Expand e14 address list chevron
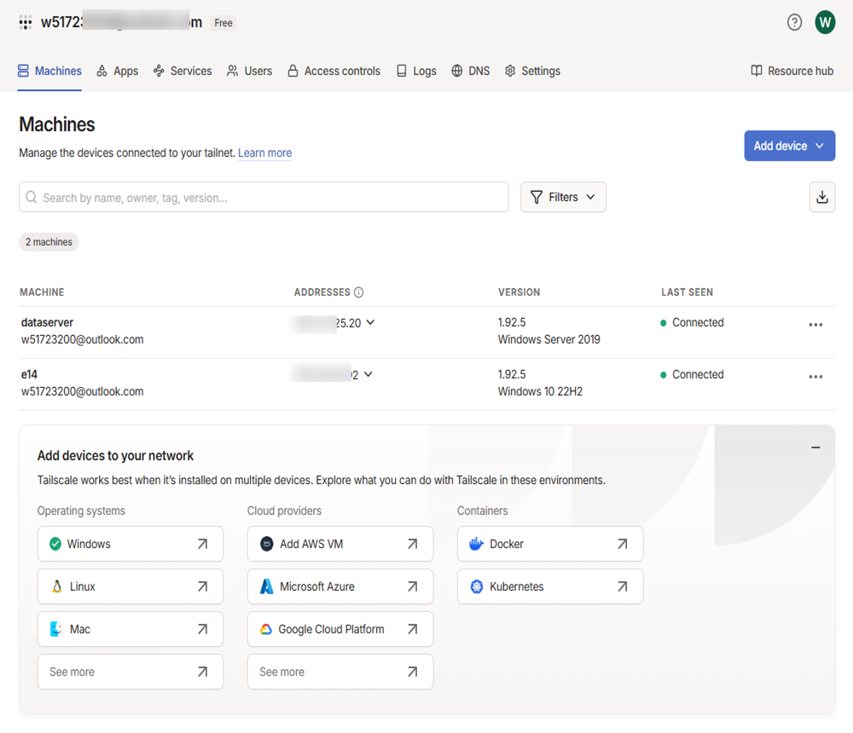 (x=368, y=374)
